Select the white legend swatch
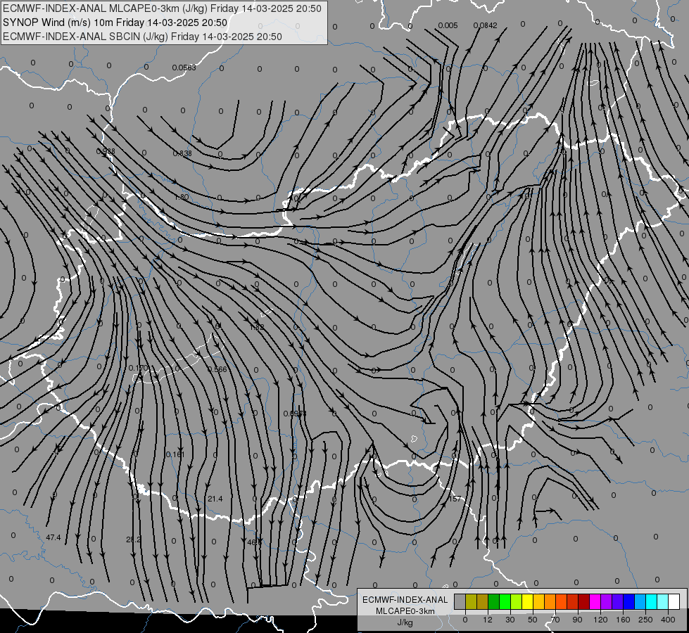The width and height of the screenshot is (689, 633). point(674,602)
